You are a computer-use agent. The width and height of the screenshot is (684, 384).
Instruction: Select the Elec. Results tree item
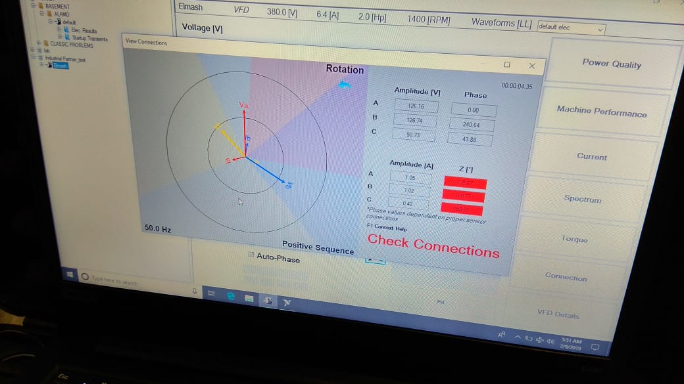click(x=84, y=30)
